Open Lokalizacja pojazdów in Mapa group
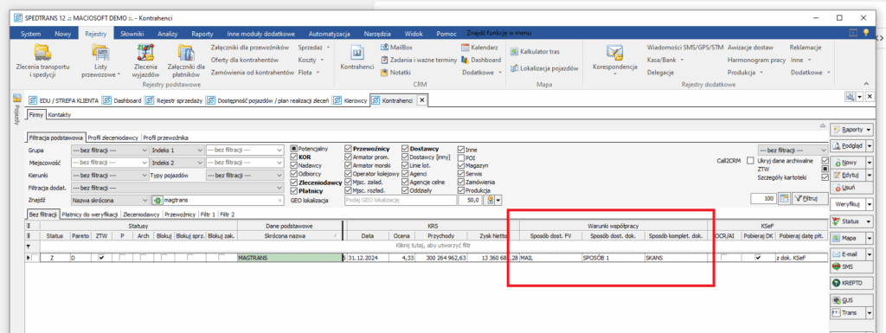The width and height of the screenshot is (886, 333). pos(544,68)
